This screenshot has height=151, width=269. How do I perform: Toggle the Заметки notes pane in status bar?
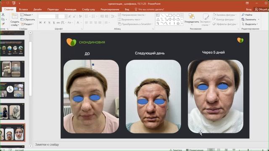coord(176,150)
